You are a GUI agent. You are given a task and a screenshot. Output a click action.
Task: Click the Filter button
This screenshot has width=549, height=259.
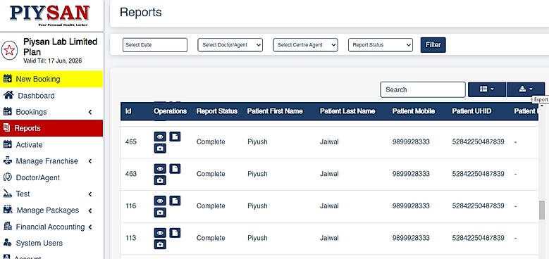tap(433, 45)
